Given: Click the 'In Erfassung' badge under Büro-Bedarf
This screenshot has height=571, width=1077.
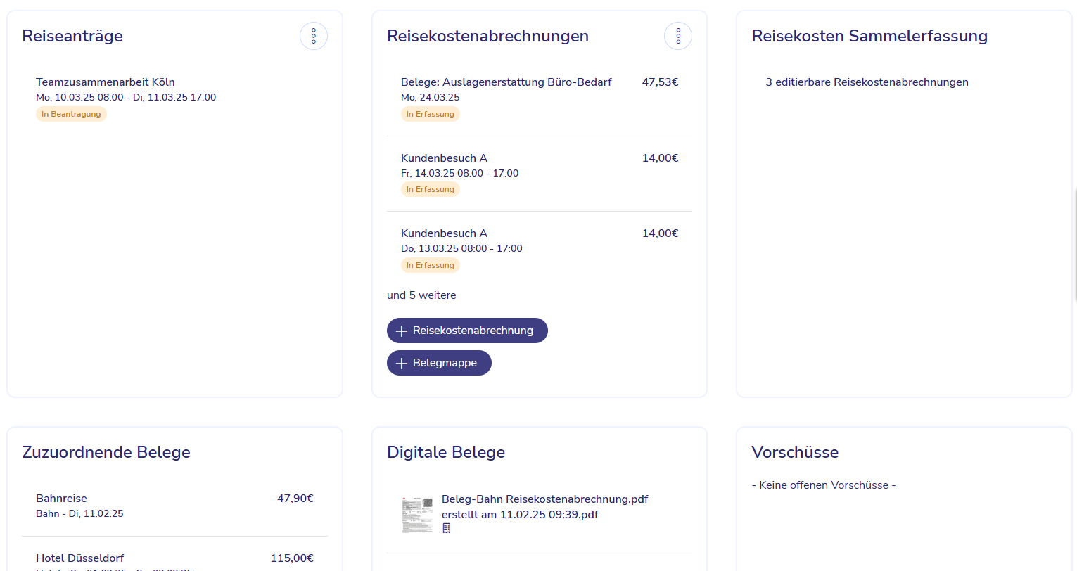Looking at the screenshot, I should pos(431,114).
